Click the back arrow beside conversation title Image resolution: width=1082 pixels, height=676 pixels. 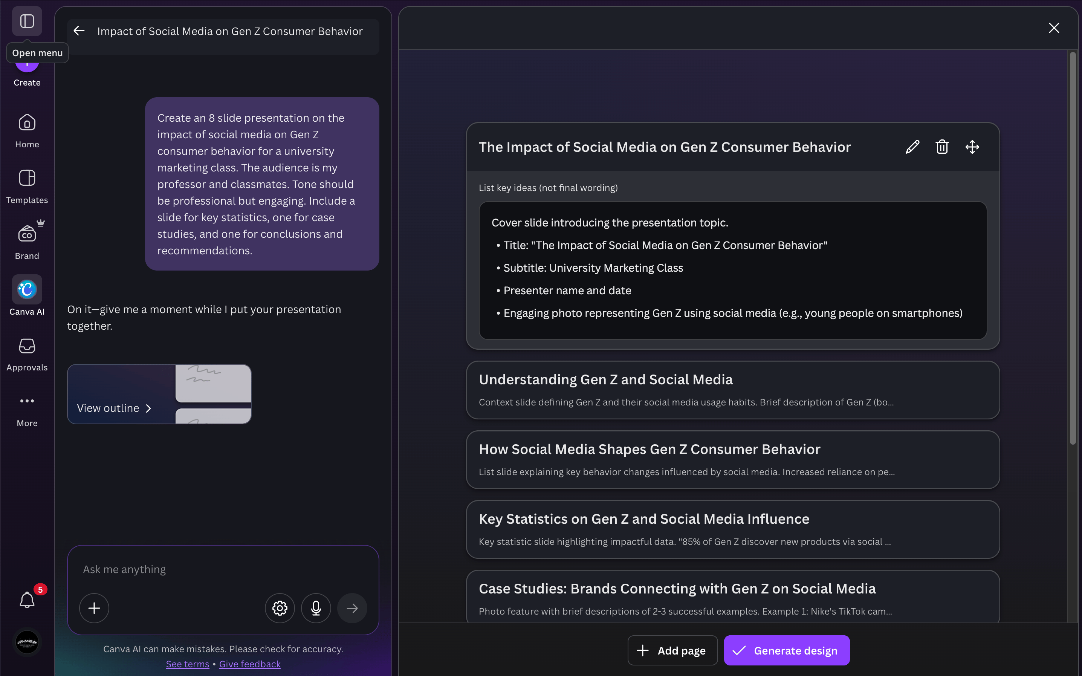pos(79,31)
